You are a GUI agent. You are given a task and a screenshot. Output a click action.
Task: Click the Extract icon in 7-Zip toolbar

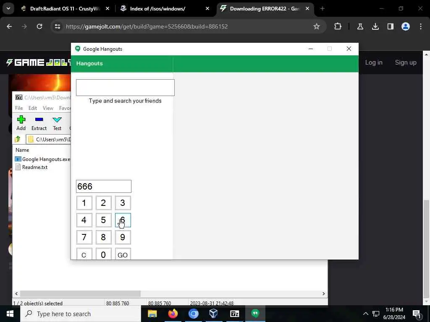(x=39, y=123)
